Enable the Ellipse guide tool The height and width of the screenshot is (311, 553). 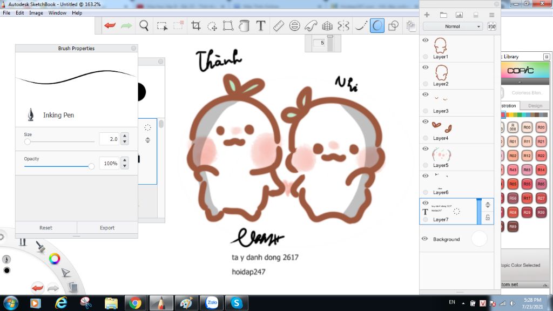tap(294, 25)
